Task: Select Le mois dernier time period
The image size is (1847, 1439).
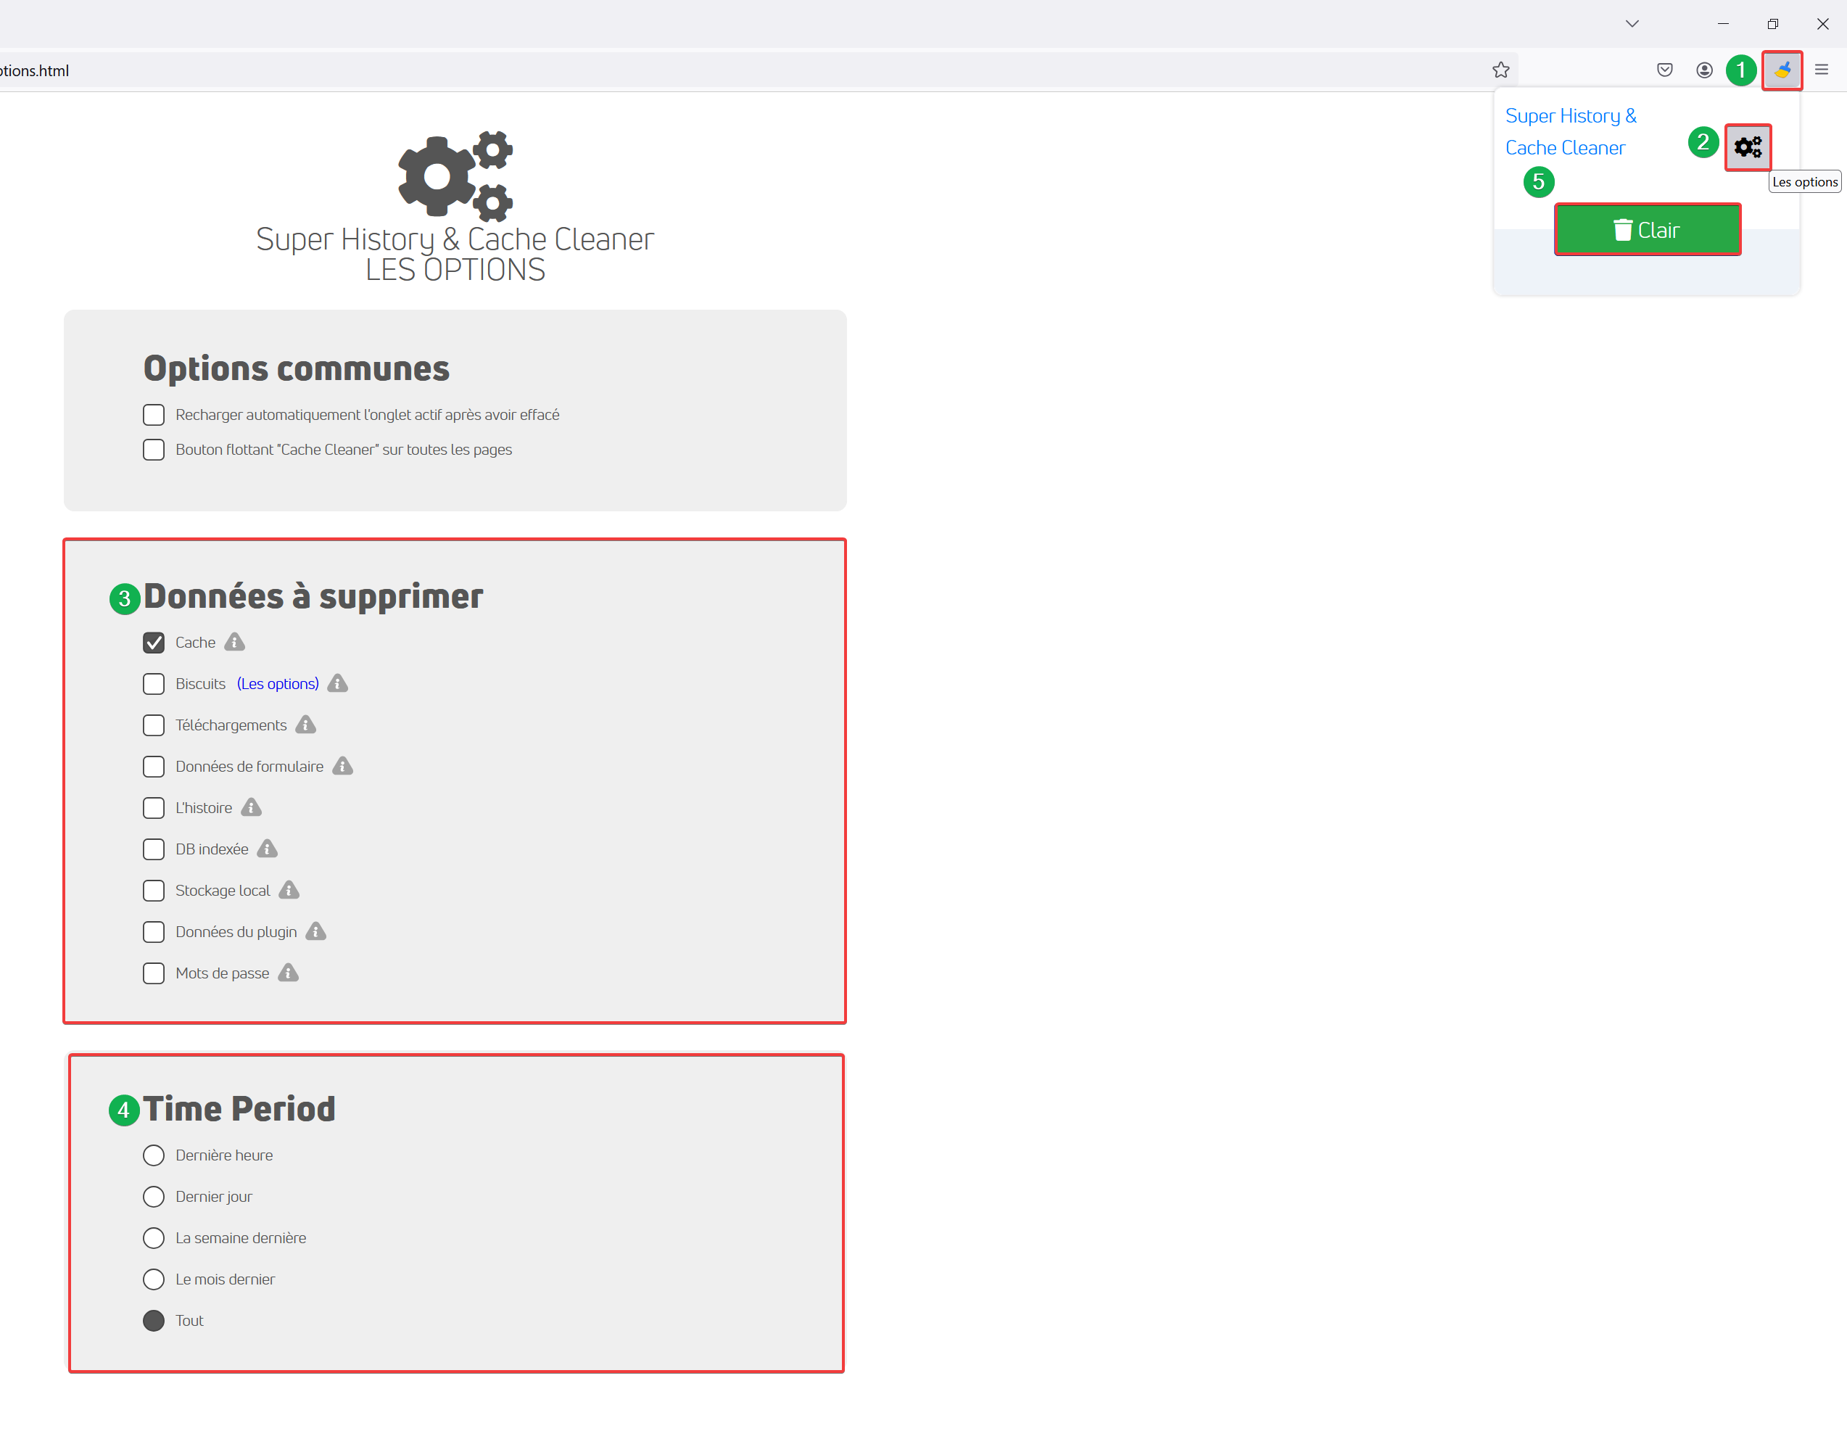Action: pyautogui.click(x=153, y=1279)
